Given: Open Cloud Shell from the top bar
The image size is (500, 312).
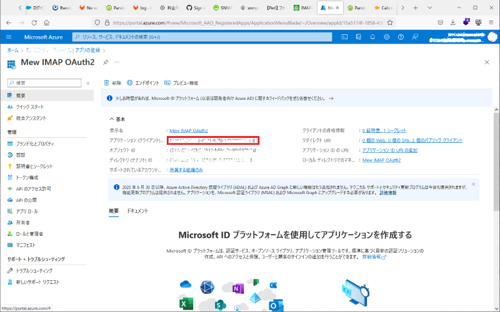Looking at the screenshot, I should pos(344,37).
